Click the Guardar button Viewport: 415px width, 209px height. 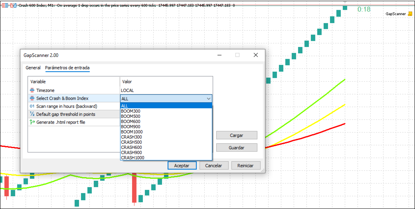pos(237,148)
